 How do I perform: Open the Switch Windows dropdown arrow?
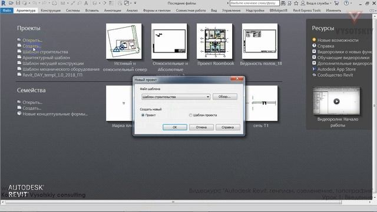131,3
